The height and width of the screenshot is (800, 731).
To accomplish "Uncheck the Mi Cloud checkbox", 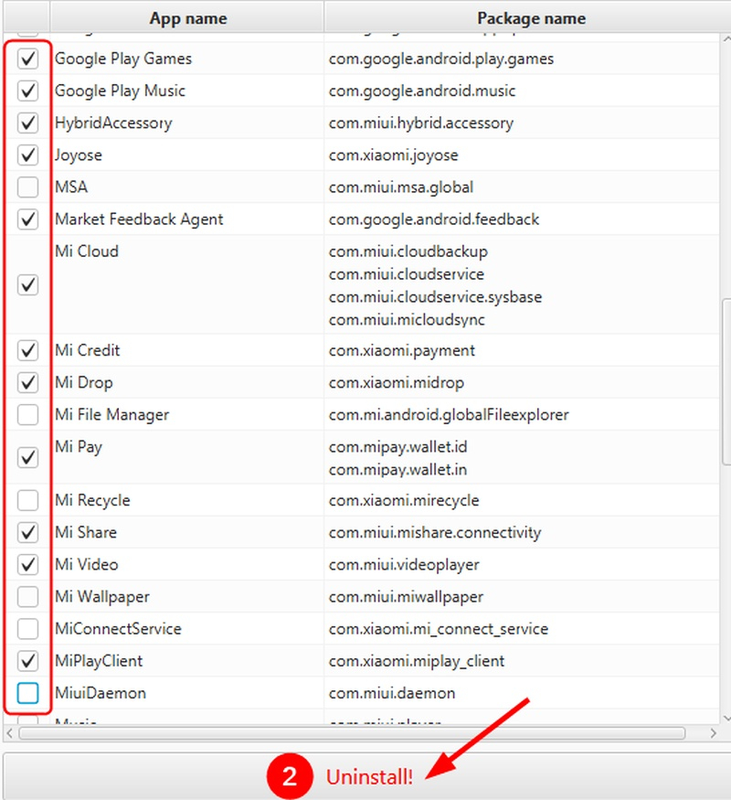I will pyautogui.click(x=28, y=285).
